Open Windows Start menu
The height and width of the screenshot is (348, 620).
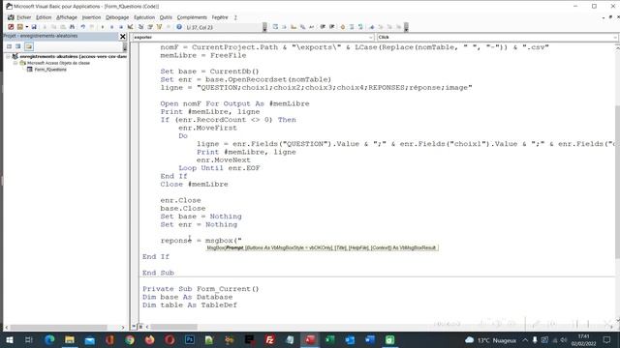click(9, 339)
